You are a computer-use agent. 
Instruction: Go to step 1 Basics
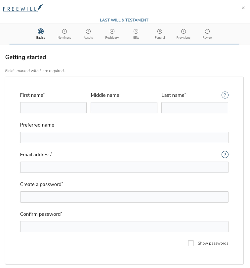click(x=41, y=33)
